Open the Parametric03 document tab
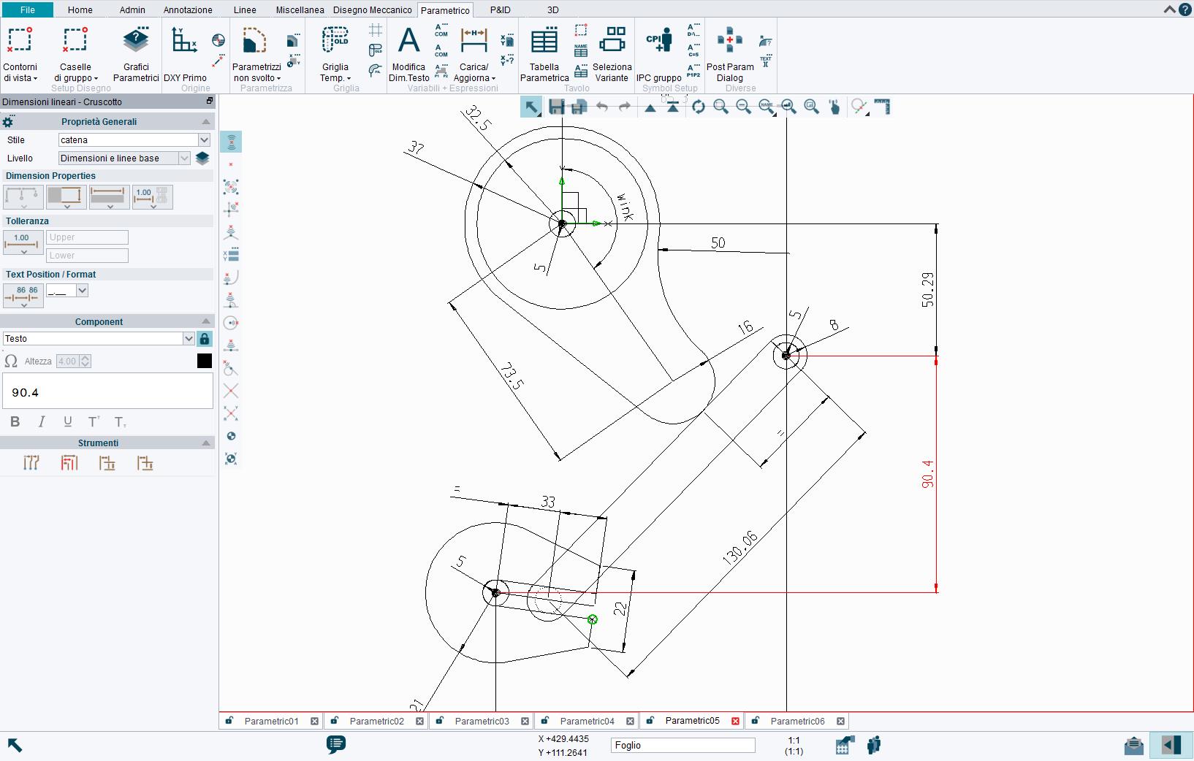Screen dimensions: 1194x761 pyautogui.click(x=482, y=721)
